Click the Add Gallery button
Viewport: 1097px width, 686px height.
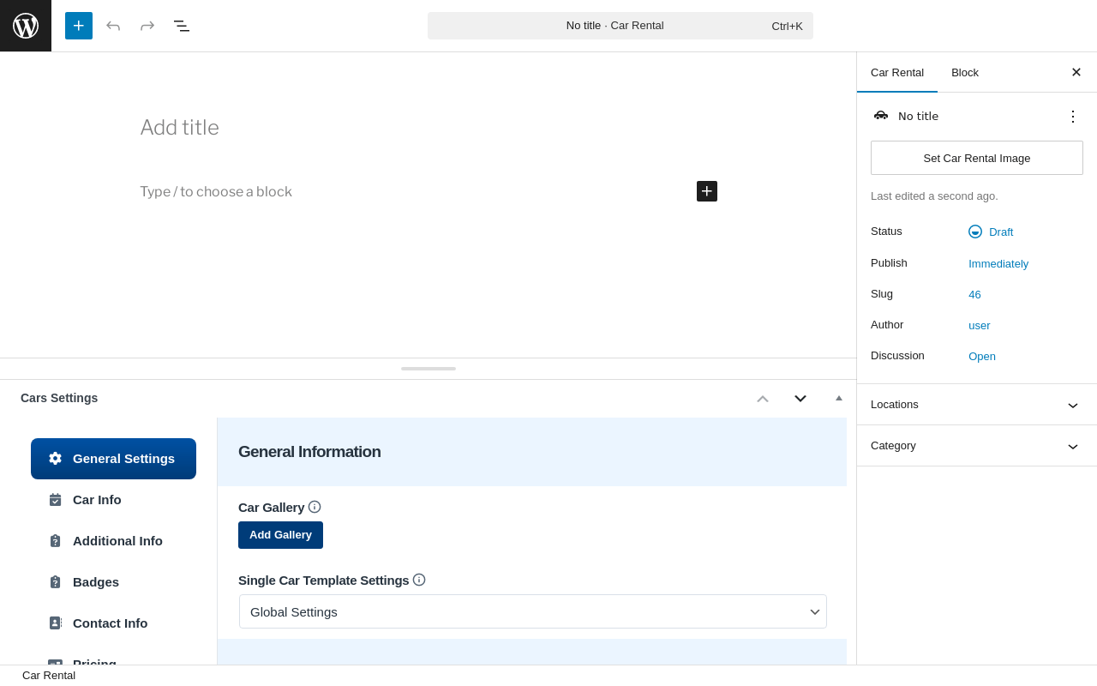(x=280, y=535)
